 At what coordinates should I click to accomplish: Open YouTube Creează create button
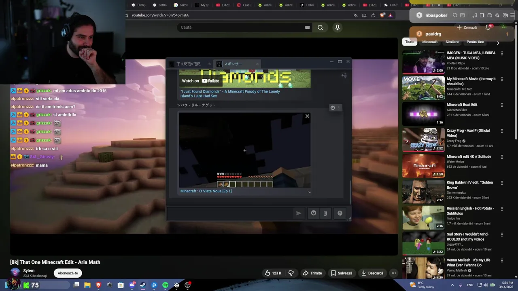(x=467, y=27)
